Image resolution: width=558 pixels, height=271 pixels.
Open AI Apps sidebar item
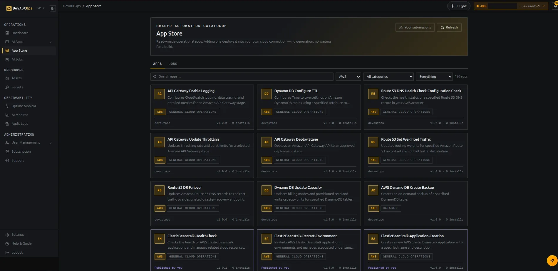point(29,42)
